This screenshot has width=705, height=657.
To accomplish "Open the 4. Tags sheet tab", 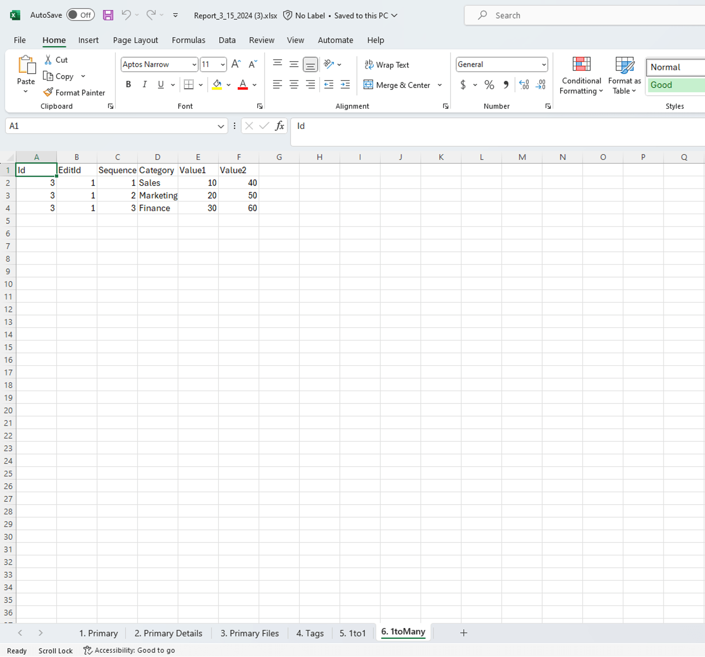I will [310, 633].
